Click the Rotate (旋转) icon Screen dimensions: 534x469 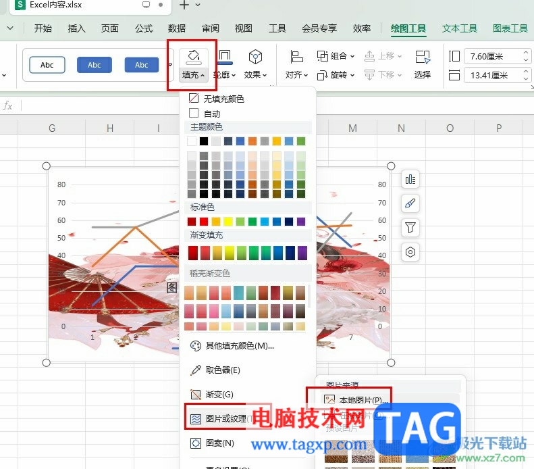pos(323,75)
